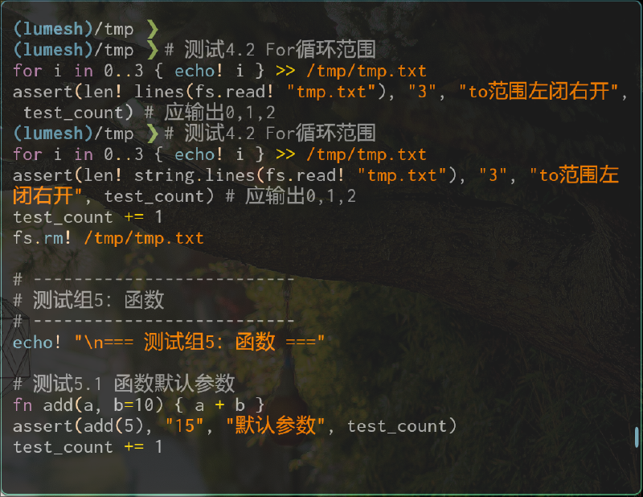This screenshot has width=643, height=497.
Task: Click the orange "15" string in assert
Action: pos(185,426)
